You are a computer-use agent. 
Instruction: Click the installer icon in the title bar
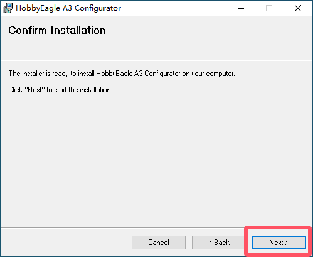(x=8, y=8)
